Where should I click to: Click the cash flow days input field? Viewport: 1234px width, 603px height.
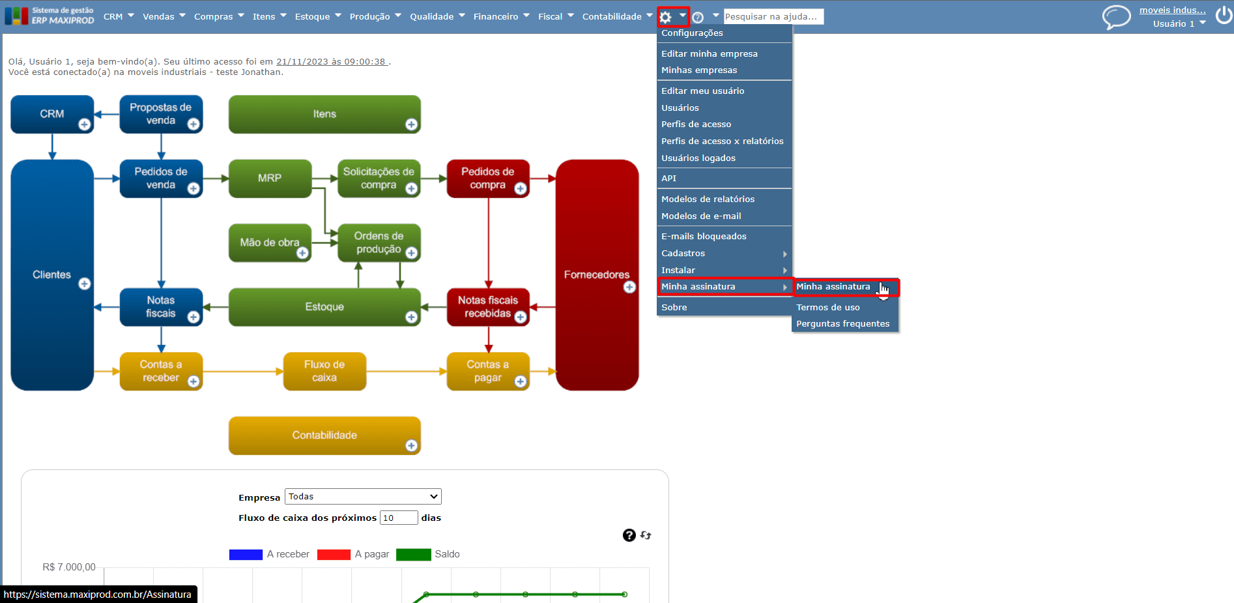pyautogui.click(x=399, y=518)
